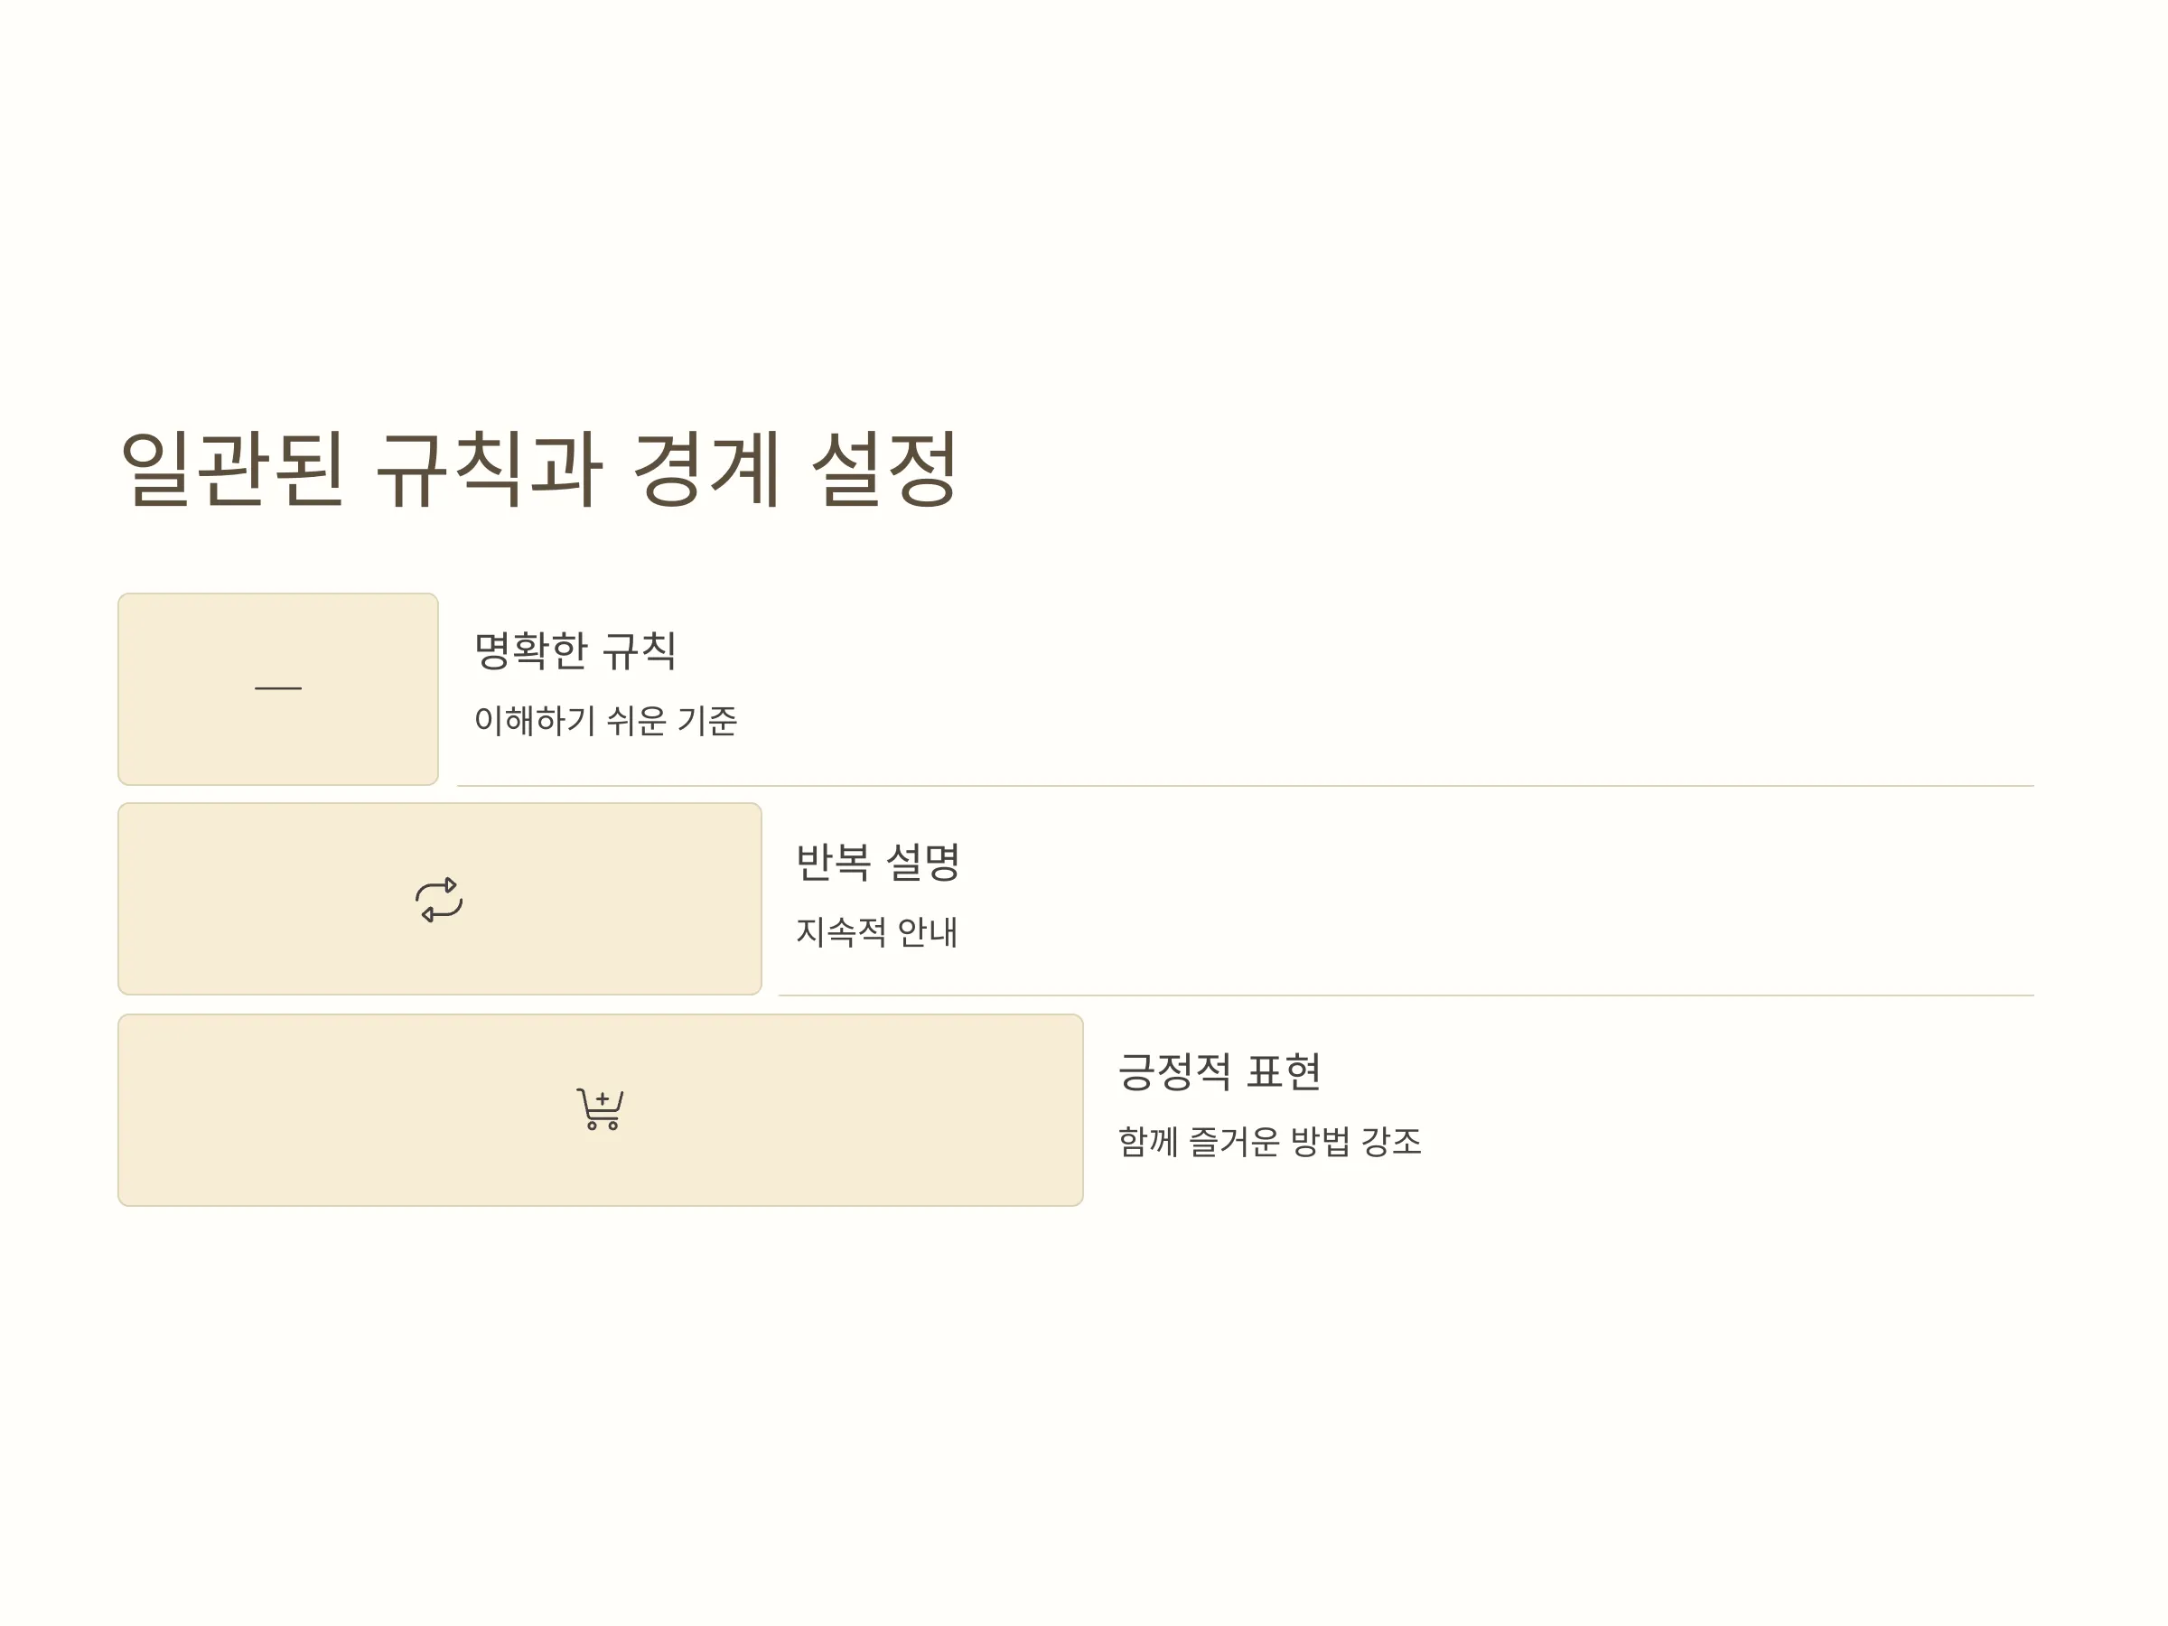The width and height of the screenshot is (2168, 1626).
Task: Select the wide beige box with cart icon
Action: tap(601, 1109)
